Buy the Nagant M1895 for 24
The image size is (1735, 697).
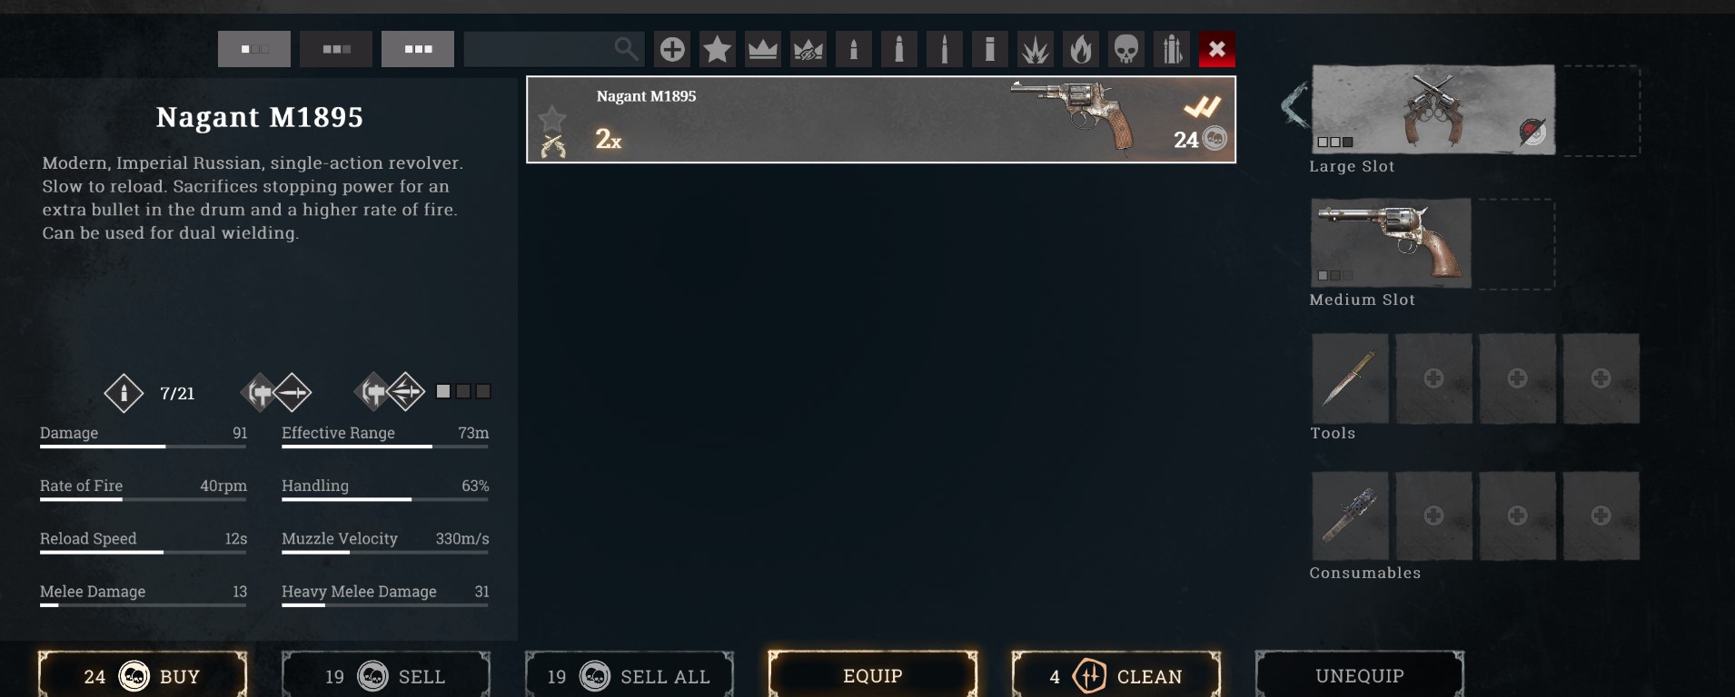click(x=143, y=675)
